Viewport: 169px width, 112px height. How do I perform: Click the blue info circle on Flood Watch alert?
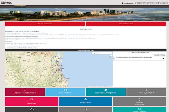pos(114,59)
